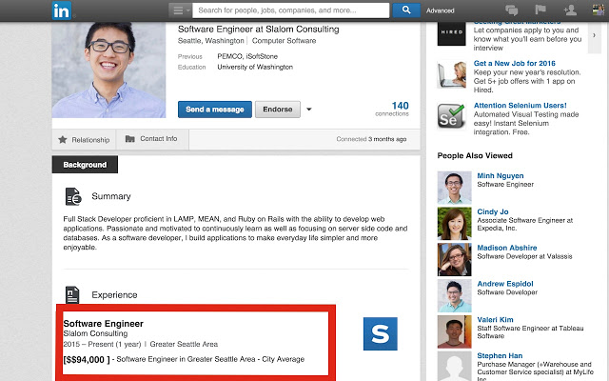Click the add connections person icon
Screen dimensions: 609x381
570,10
